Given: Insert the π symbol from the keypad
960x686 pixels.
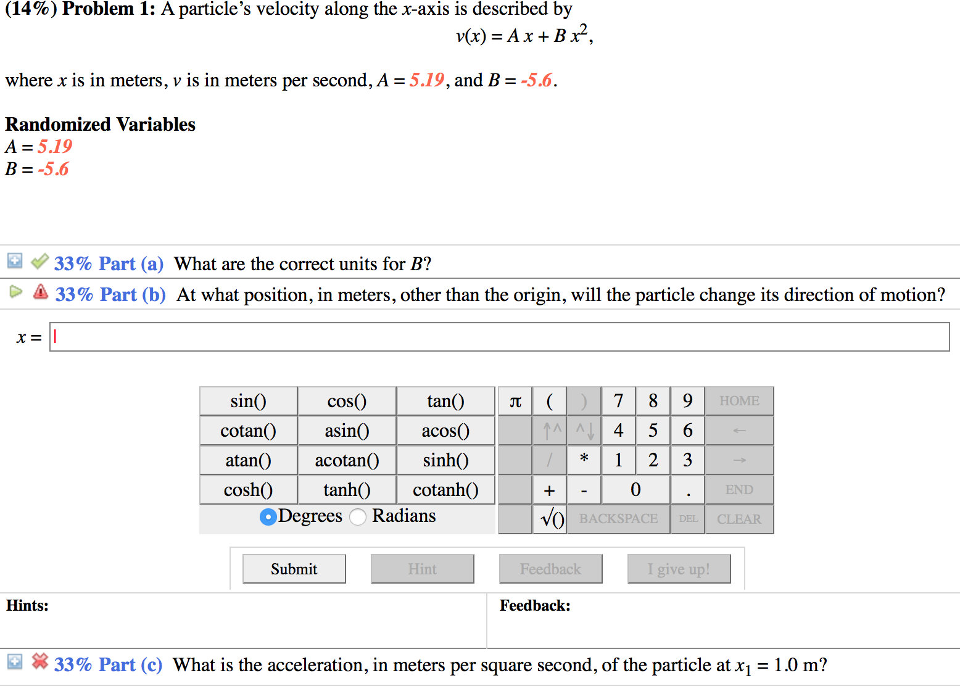Looking at the screenshot, I should click(515, 400).
